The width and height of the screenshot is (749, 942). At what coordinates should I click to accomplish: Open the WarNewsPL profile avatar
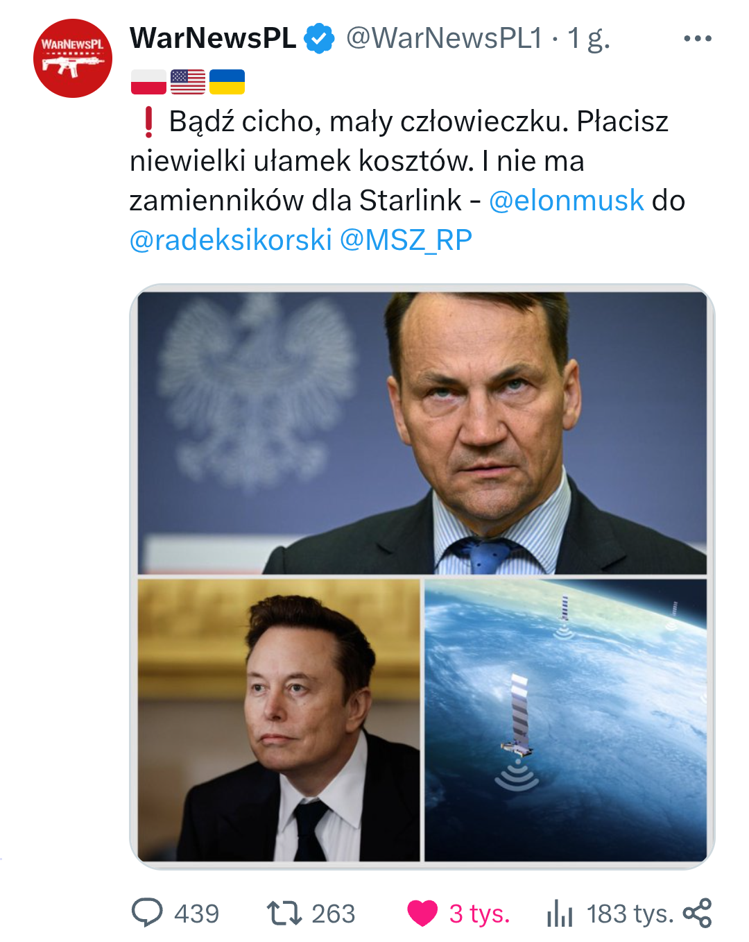coord(73,58)
